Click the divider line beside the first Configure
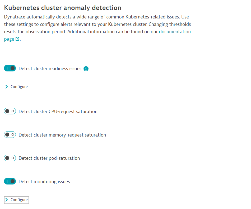The height and width of the screenshot is (209, 251). [x=140, y=88]
